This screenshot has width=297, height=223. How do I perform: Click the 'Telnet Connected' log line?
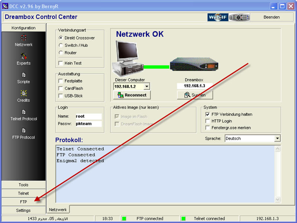click(x=80, y=149)
